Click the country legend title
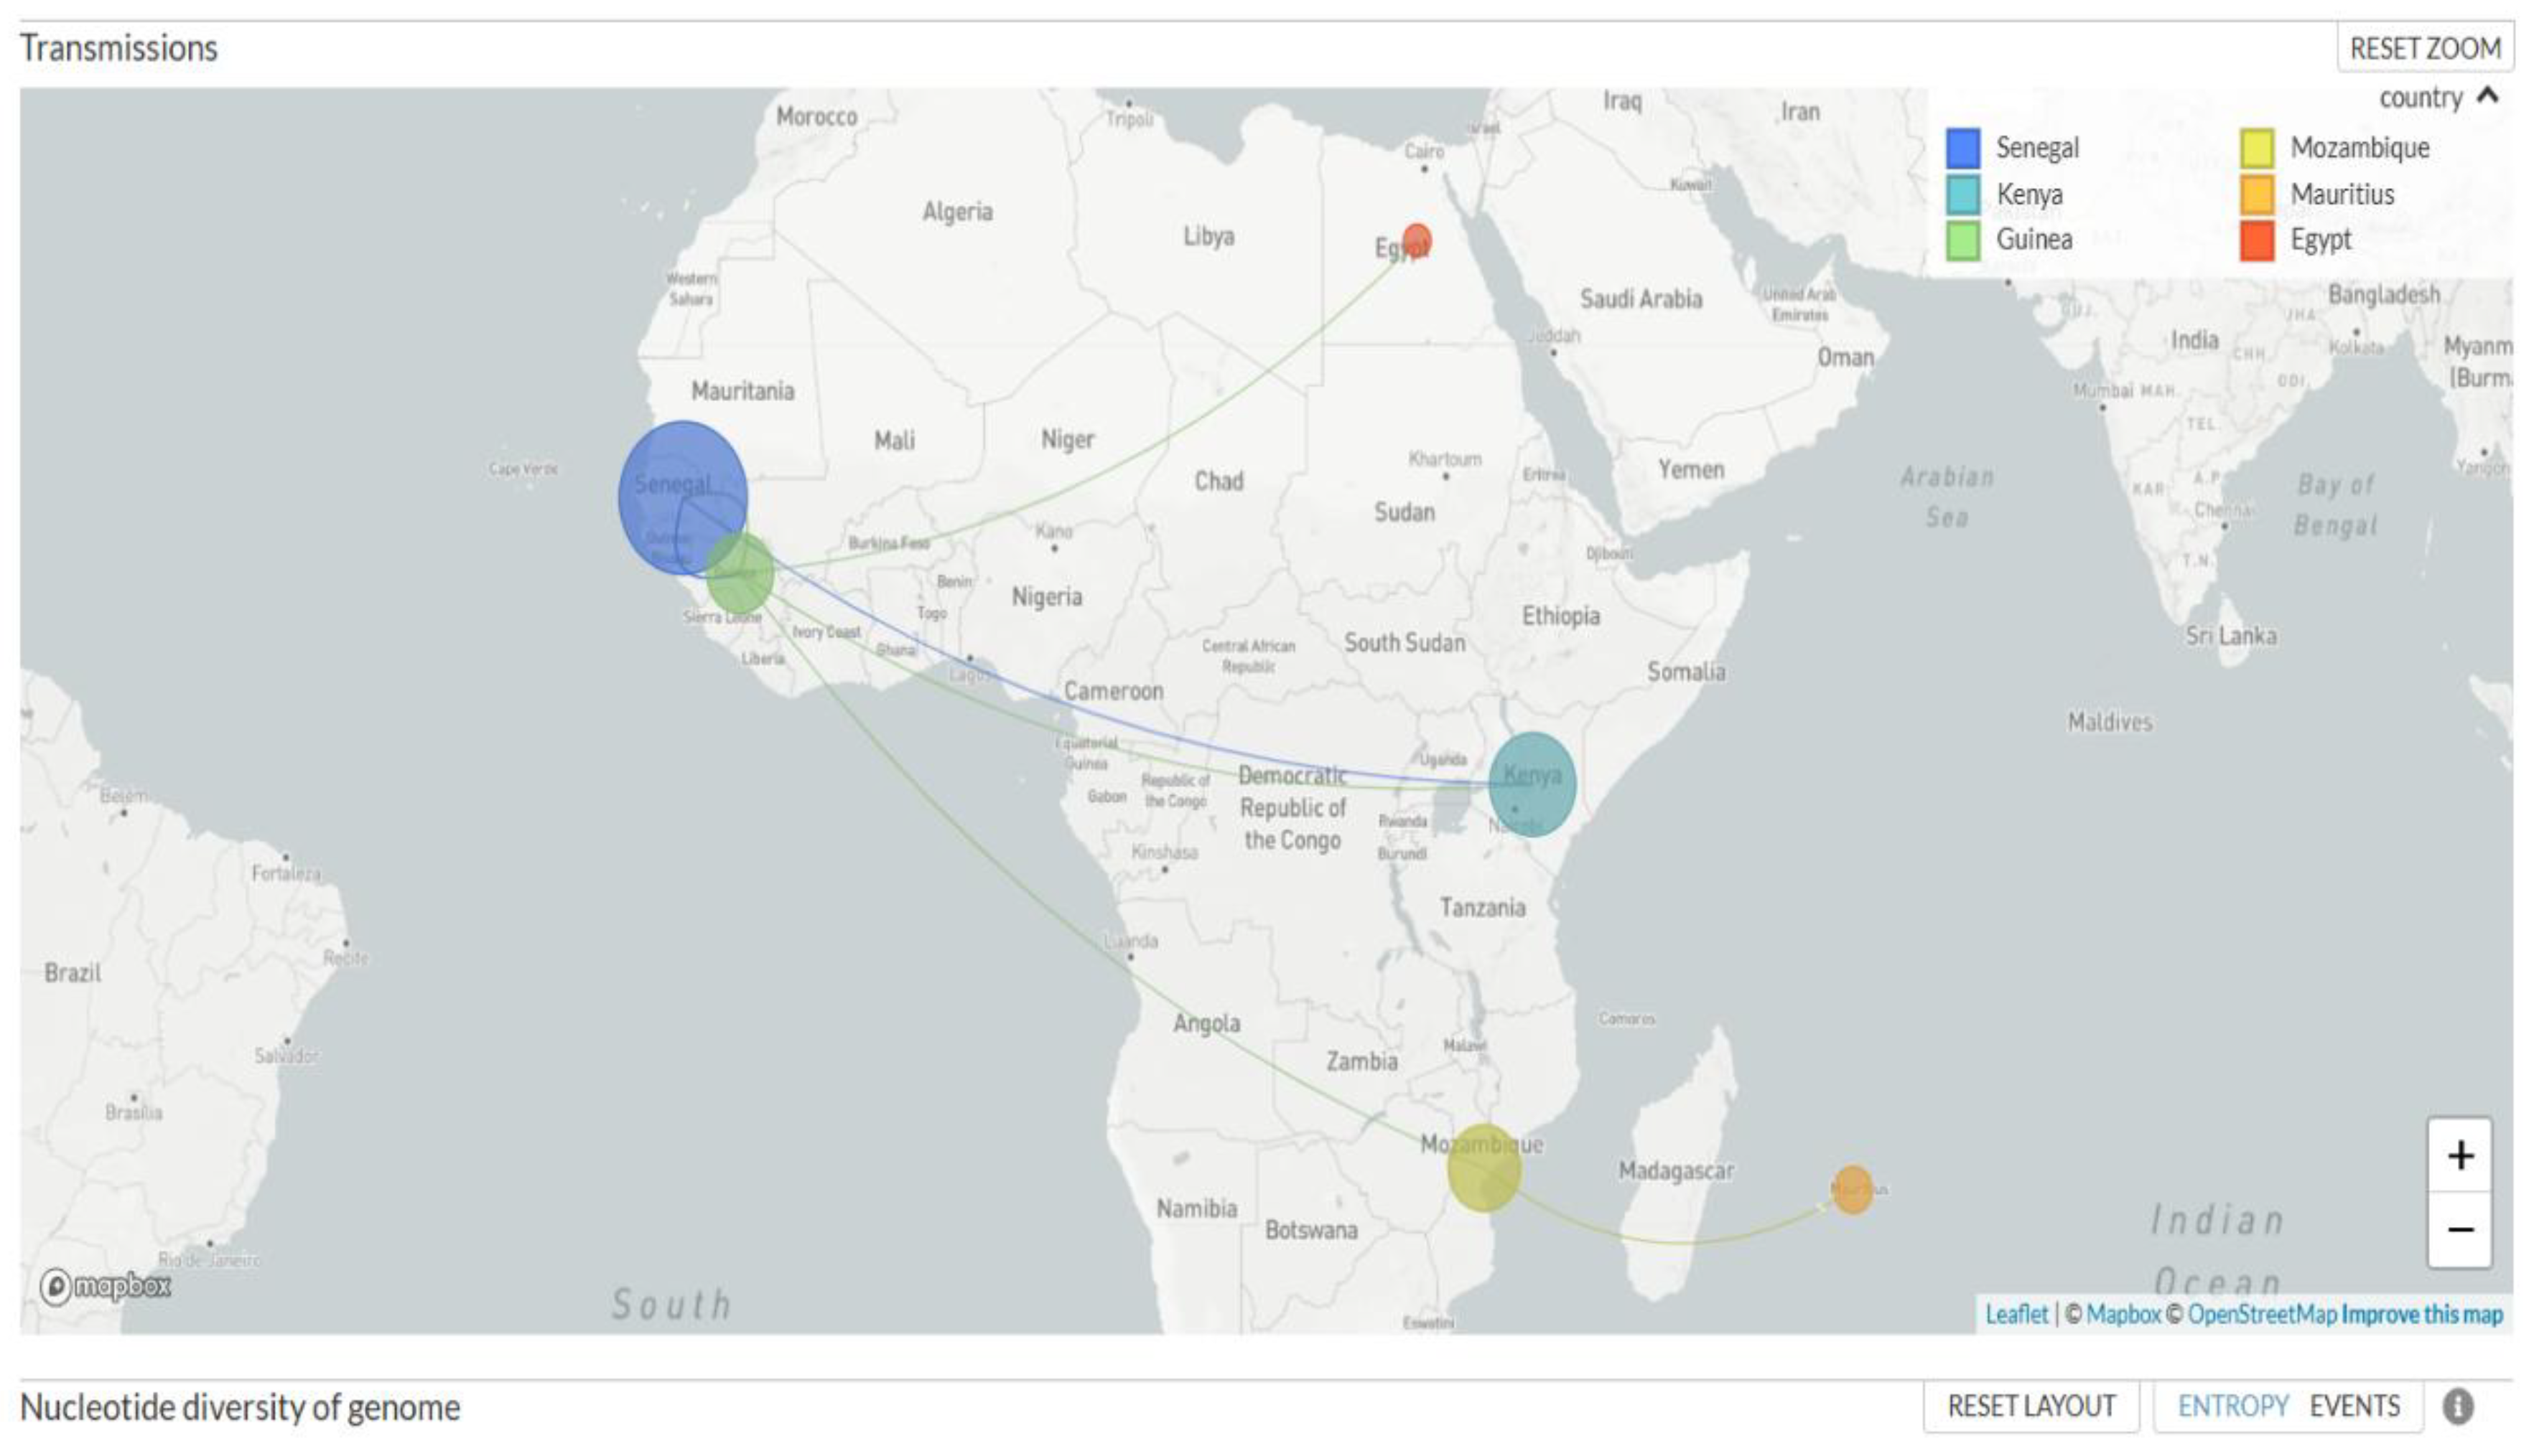The image size is (2534, 1456). pyautogui.click(x=2420, y=98)
